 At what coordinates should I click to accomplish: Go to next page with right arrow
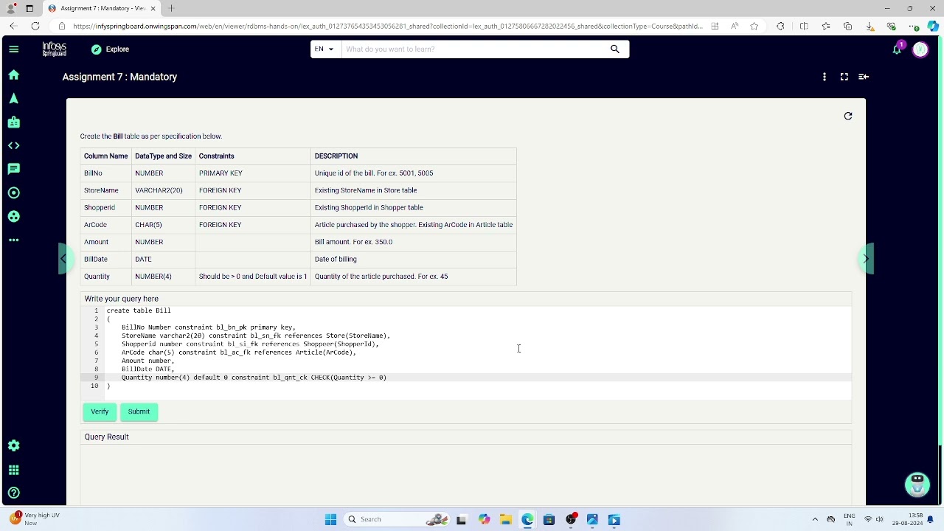pos(866,259)
